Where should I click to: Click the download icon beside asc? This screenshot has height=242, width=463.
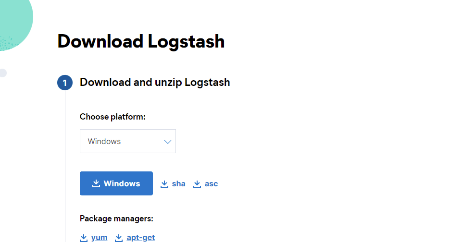click(197, 184)
